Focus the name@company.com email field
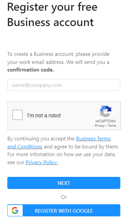Viewport: 129px width, 223px height. [x=64, y=85]
